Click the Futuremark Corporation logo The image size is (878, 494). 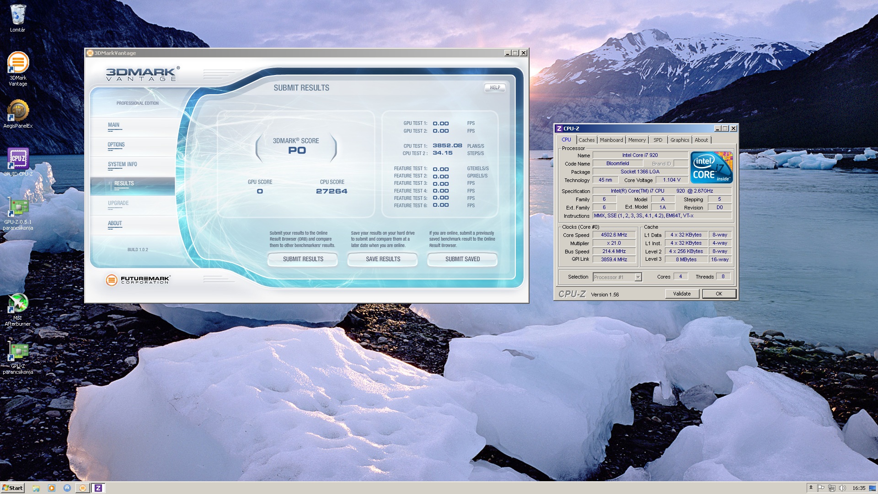(x=138, y=280)
